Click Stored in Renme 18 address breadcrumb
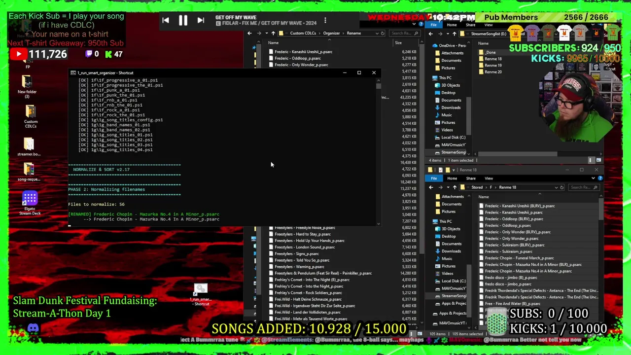The image size is (631, 355). pos(477,187)
